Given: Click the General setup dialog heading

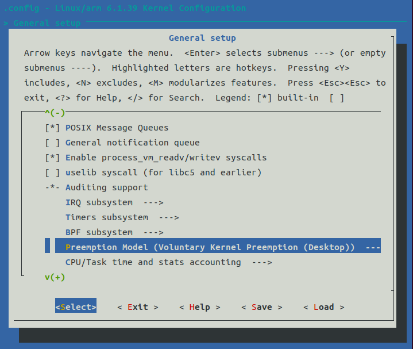Looking at the screenshot, I should [x=202, y=38].
